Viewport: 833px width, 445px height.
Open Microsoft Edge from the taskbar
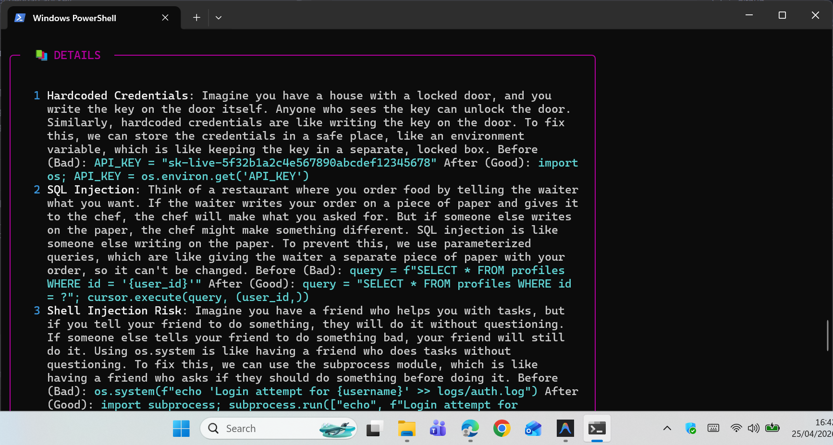(x=470, y=428)
